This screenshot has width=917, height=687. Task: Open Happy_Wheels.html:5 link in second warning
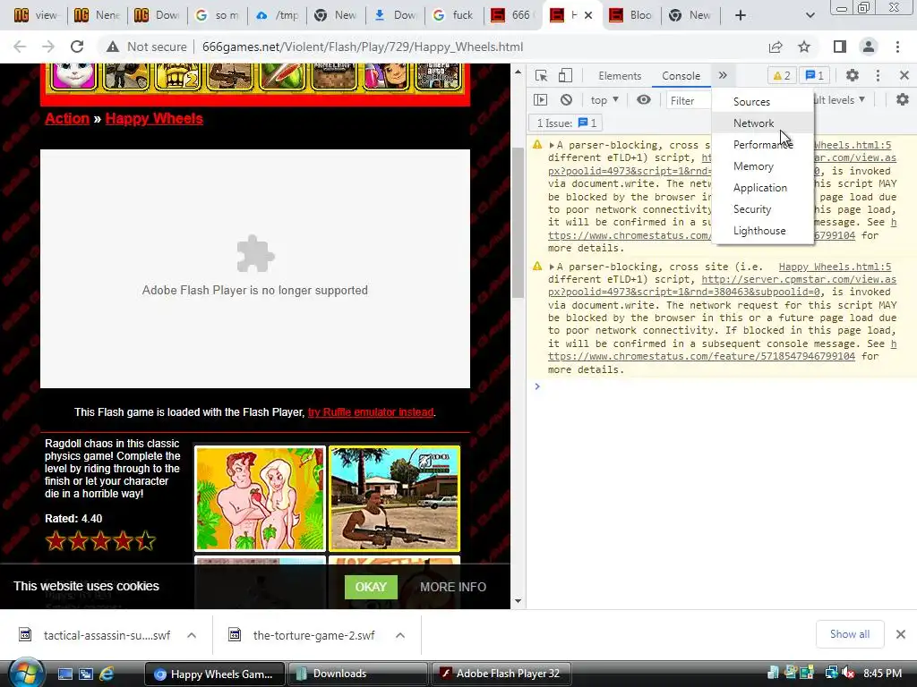[835, 267]
